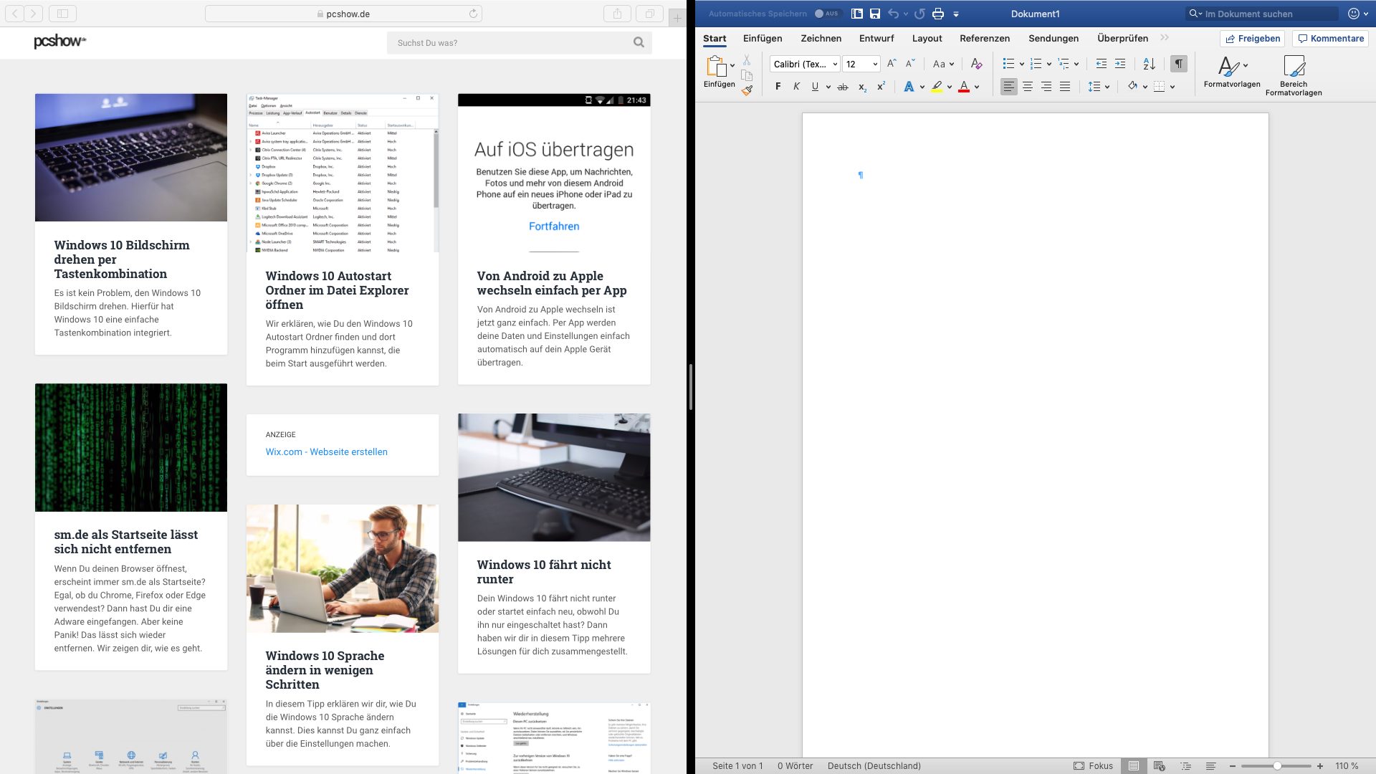Viewport: 1376px width, 774px height.
Task: Click the strikethrough text icon
Action: (x=843, y=87)
